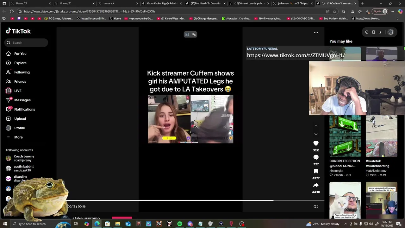405x228 pixels.
Task: Open the Tab actions menu in Edge
Action: pos(4,3)
